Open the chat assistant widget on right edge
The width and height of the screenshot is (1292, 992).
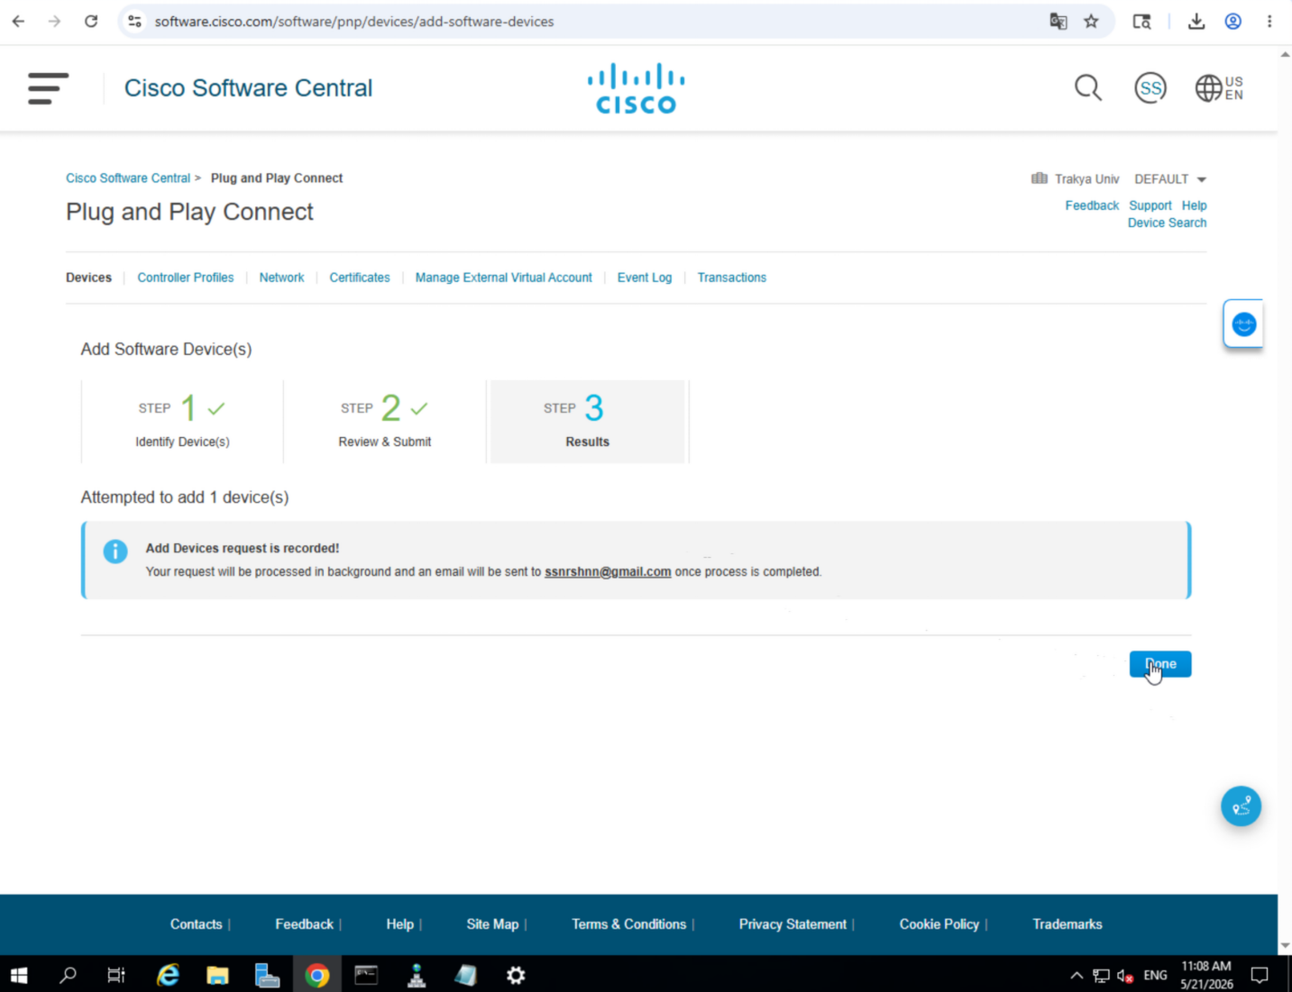[1243, 324]
